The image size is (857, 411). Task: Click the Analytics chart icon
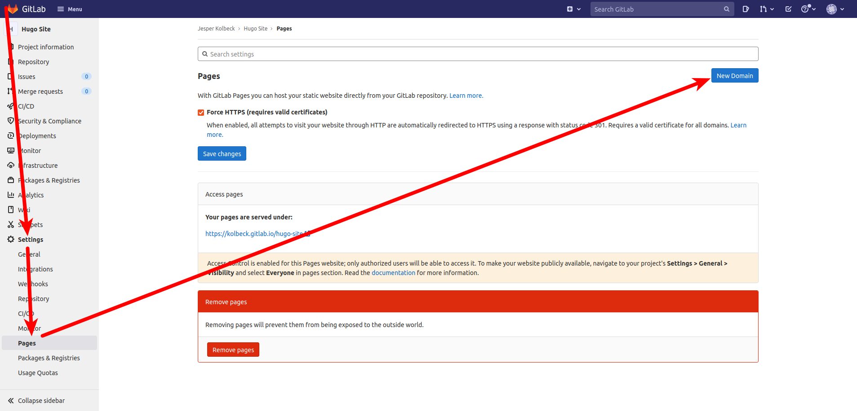pos(11,195)
